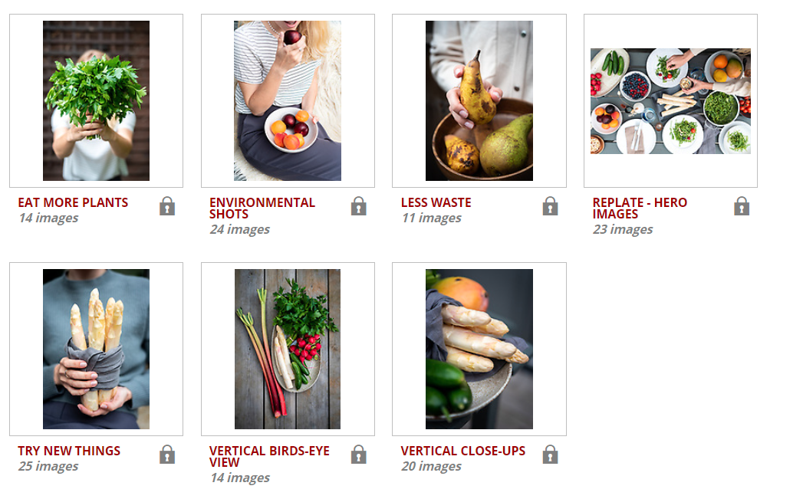The height and width of the screenshot is (499, 803).
Task: Click the lock icon beside Vertical Close-Ups
Action: click(x=550, y=455)
